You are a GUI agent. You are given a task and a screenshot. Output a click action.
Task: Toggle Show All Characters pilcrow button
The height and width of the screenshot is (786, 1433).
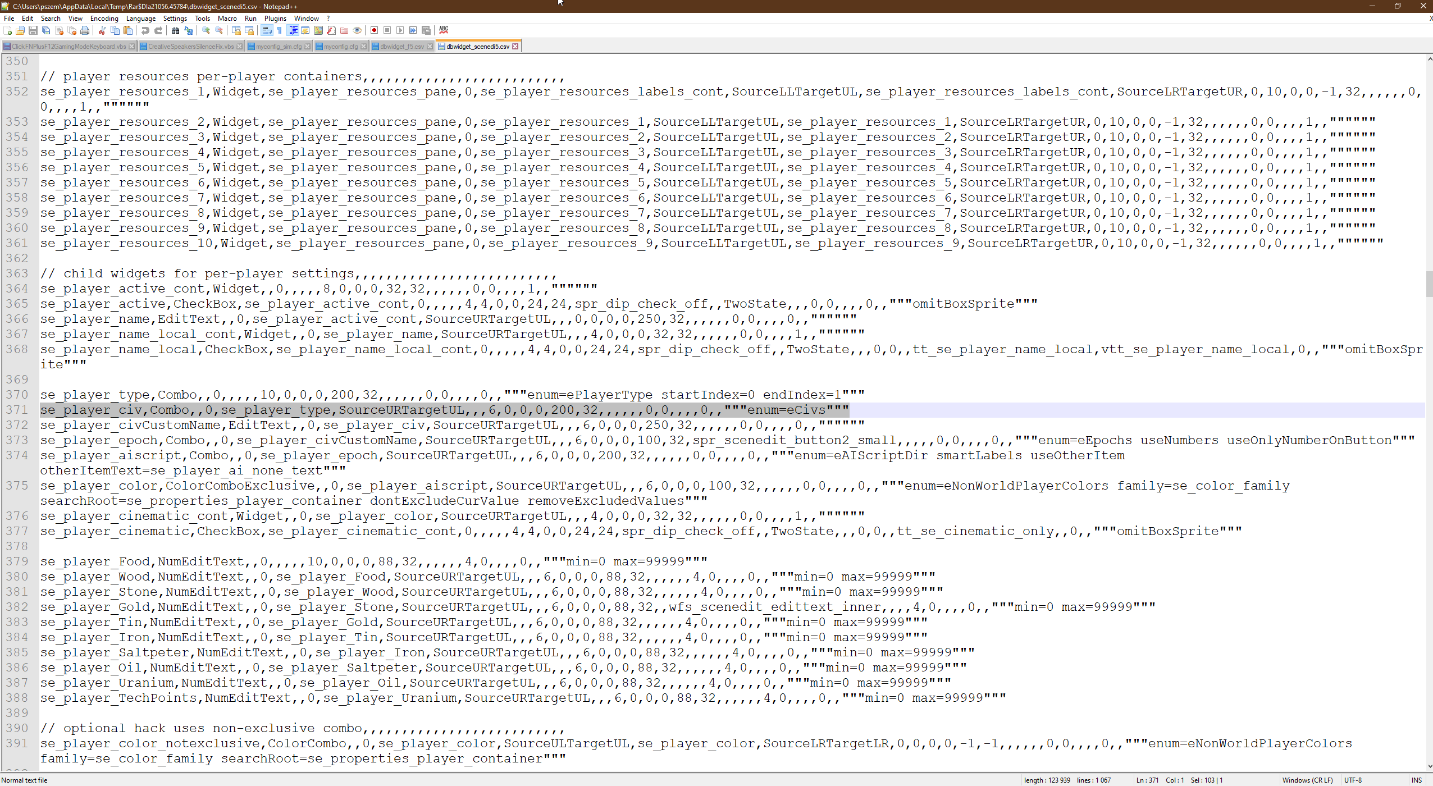(x=280, y=30)
